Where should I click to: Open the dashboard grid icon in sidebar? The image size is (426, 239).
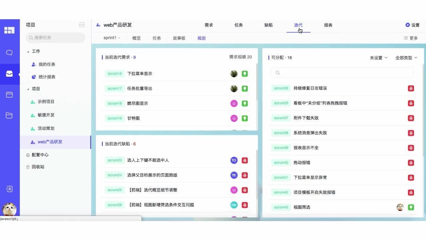[10, 30]
